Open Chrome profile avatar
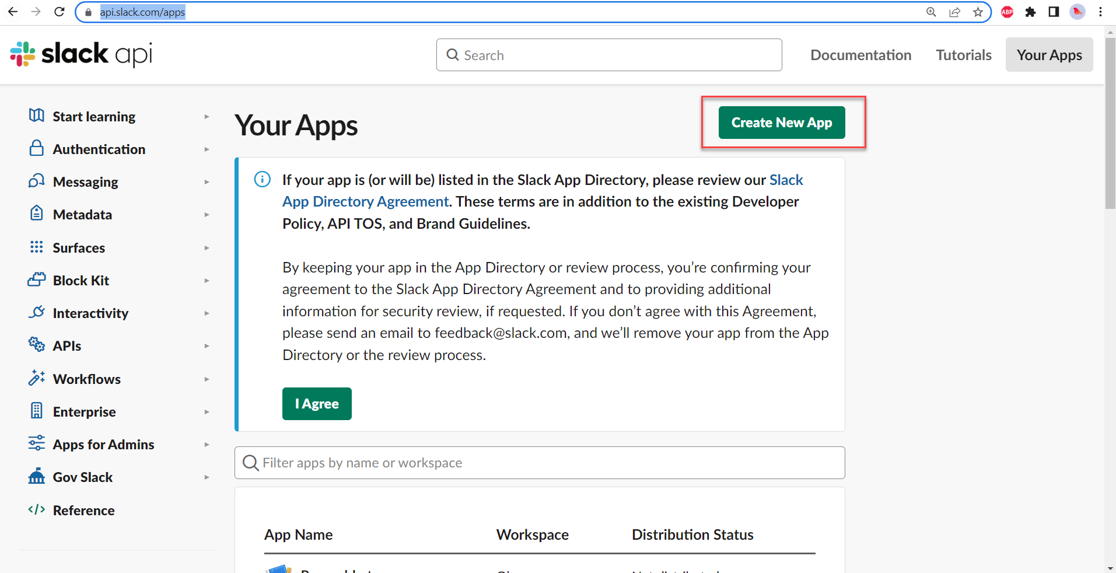The width and height of the screenshot is (1116, 573). click(x=1077, y=12)
